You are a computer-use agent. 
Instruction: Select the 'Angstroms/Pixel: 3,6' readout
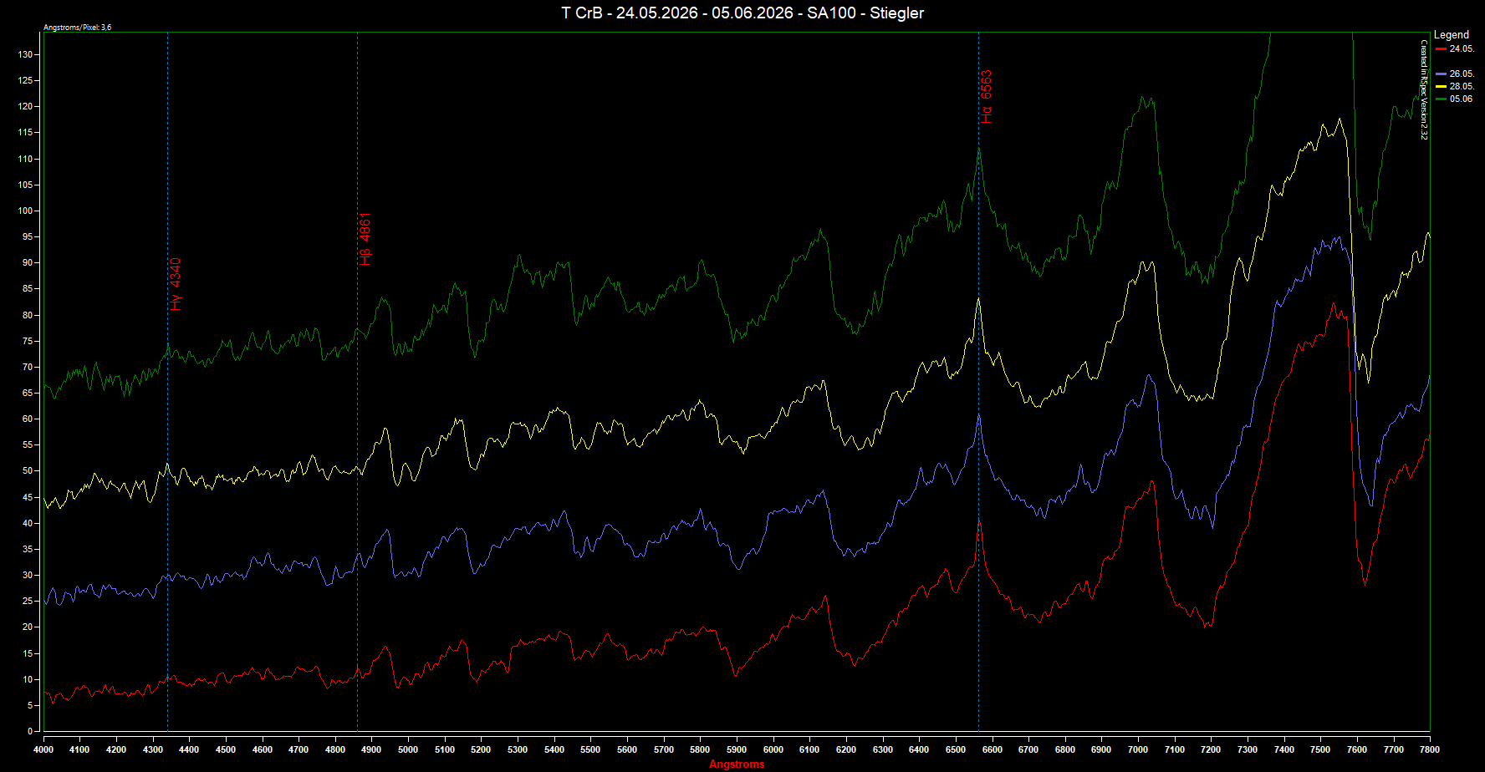[x=78, y=28]
